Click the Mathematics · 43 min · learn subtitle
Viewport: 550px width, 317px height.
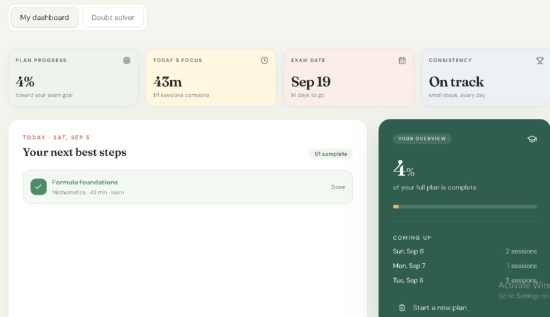coord(88,193)
